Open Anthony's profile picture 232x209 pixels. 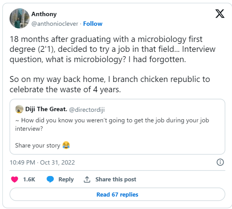[20, 18]
